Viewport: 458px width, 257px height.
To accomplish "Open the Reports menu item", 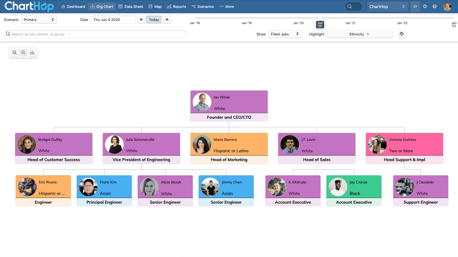I will pos(176,7).
